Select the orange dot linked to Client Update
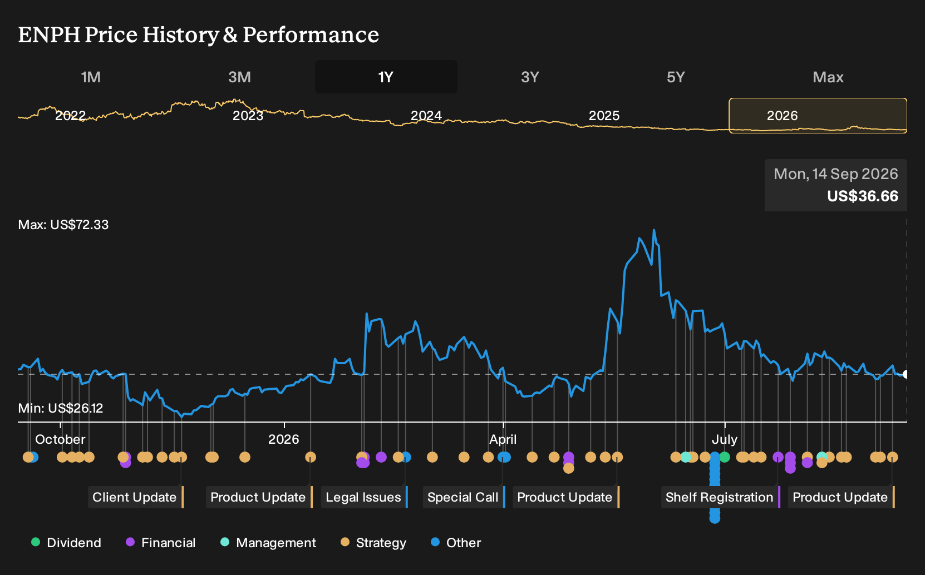The height and width of the screenshot is (575, 925). (181, 457)
